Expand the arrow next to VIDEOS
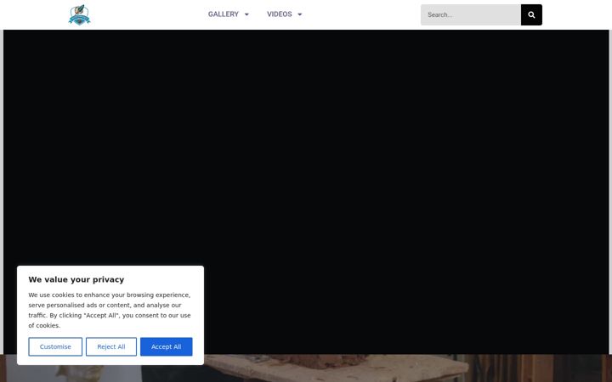This screenshot has width=612, height=382. tap(300, 14)
